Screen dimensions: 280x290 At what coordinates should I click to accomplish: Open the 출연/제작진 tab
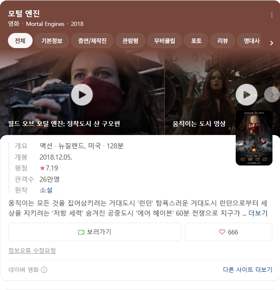(x=92, y=41)
